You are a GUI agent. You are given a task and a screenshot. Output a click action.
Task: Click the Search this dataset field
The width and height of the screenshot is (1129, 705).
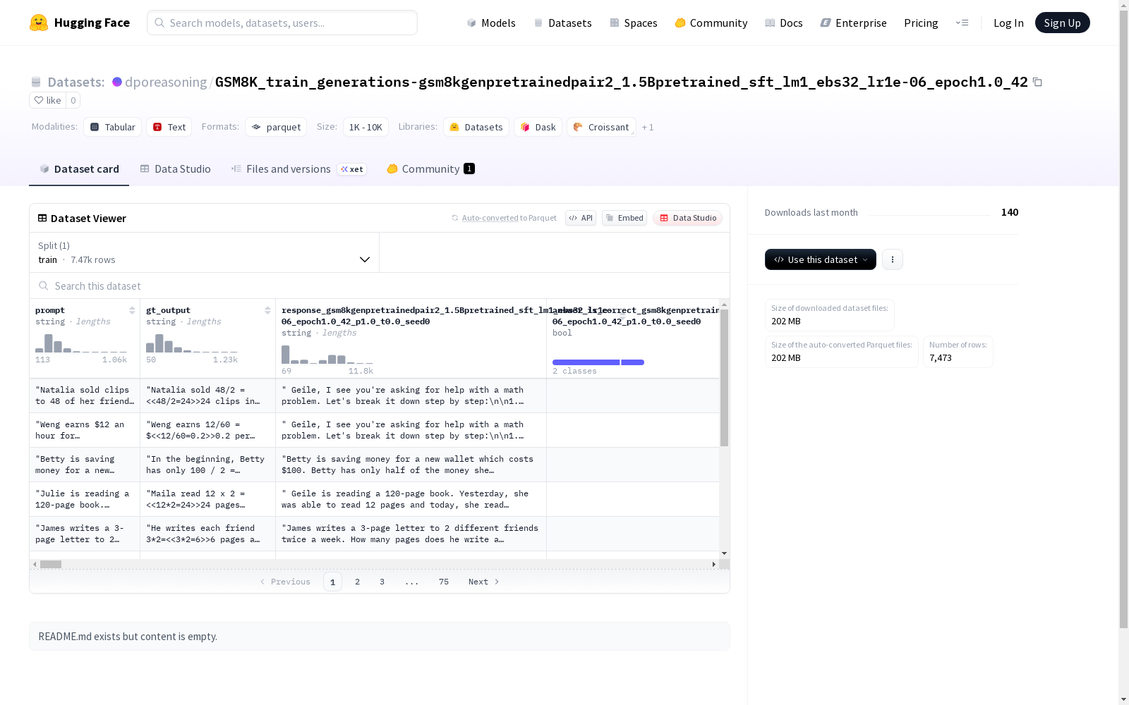pos(380,286)
